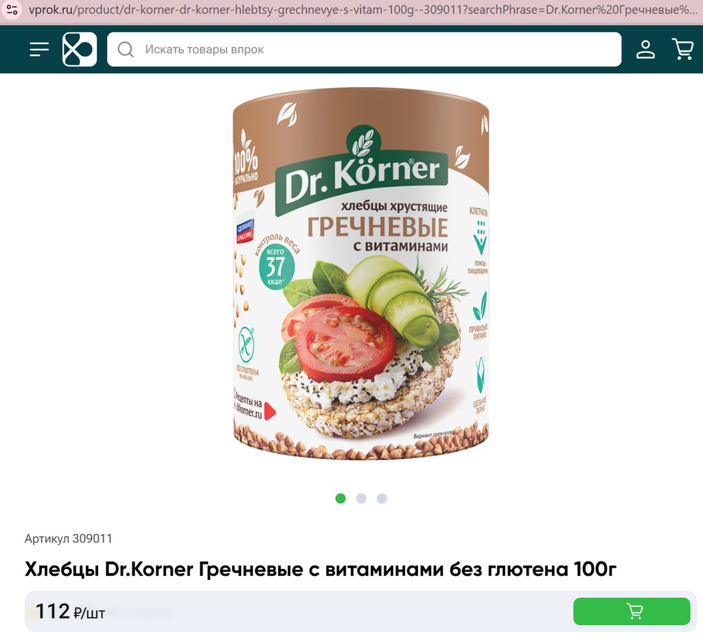Focus the 'Искать товары впрок' search field
Screen dimensions: 703x639
[x=364, y=49]
